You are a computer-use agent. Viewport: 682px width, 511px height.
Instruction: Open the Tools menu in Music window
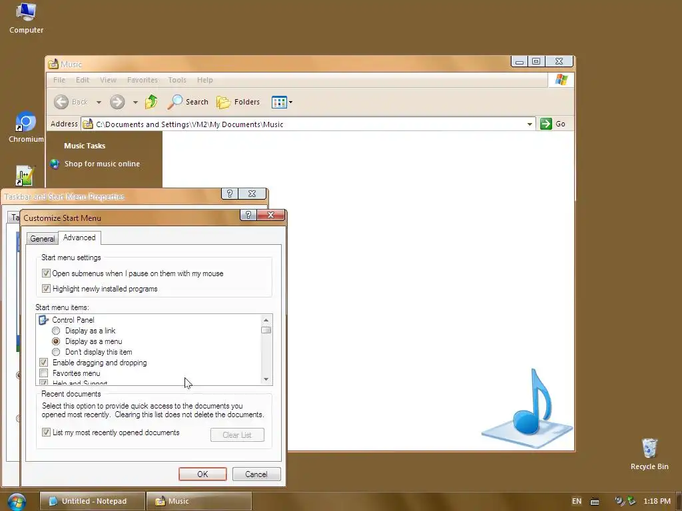click(177, 80)
